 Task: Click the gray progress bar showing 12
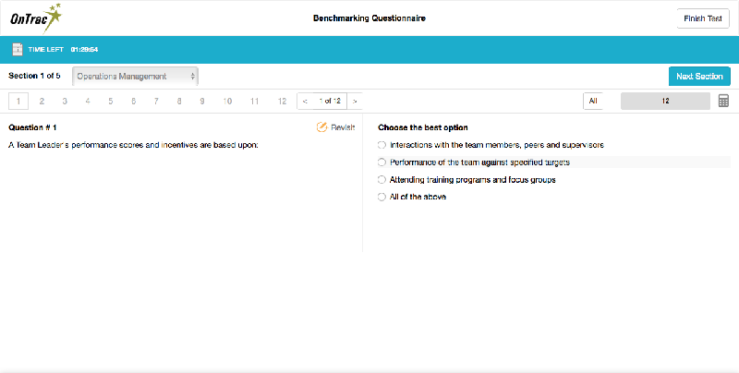click(x=665, y=101)
